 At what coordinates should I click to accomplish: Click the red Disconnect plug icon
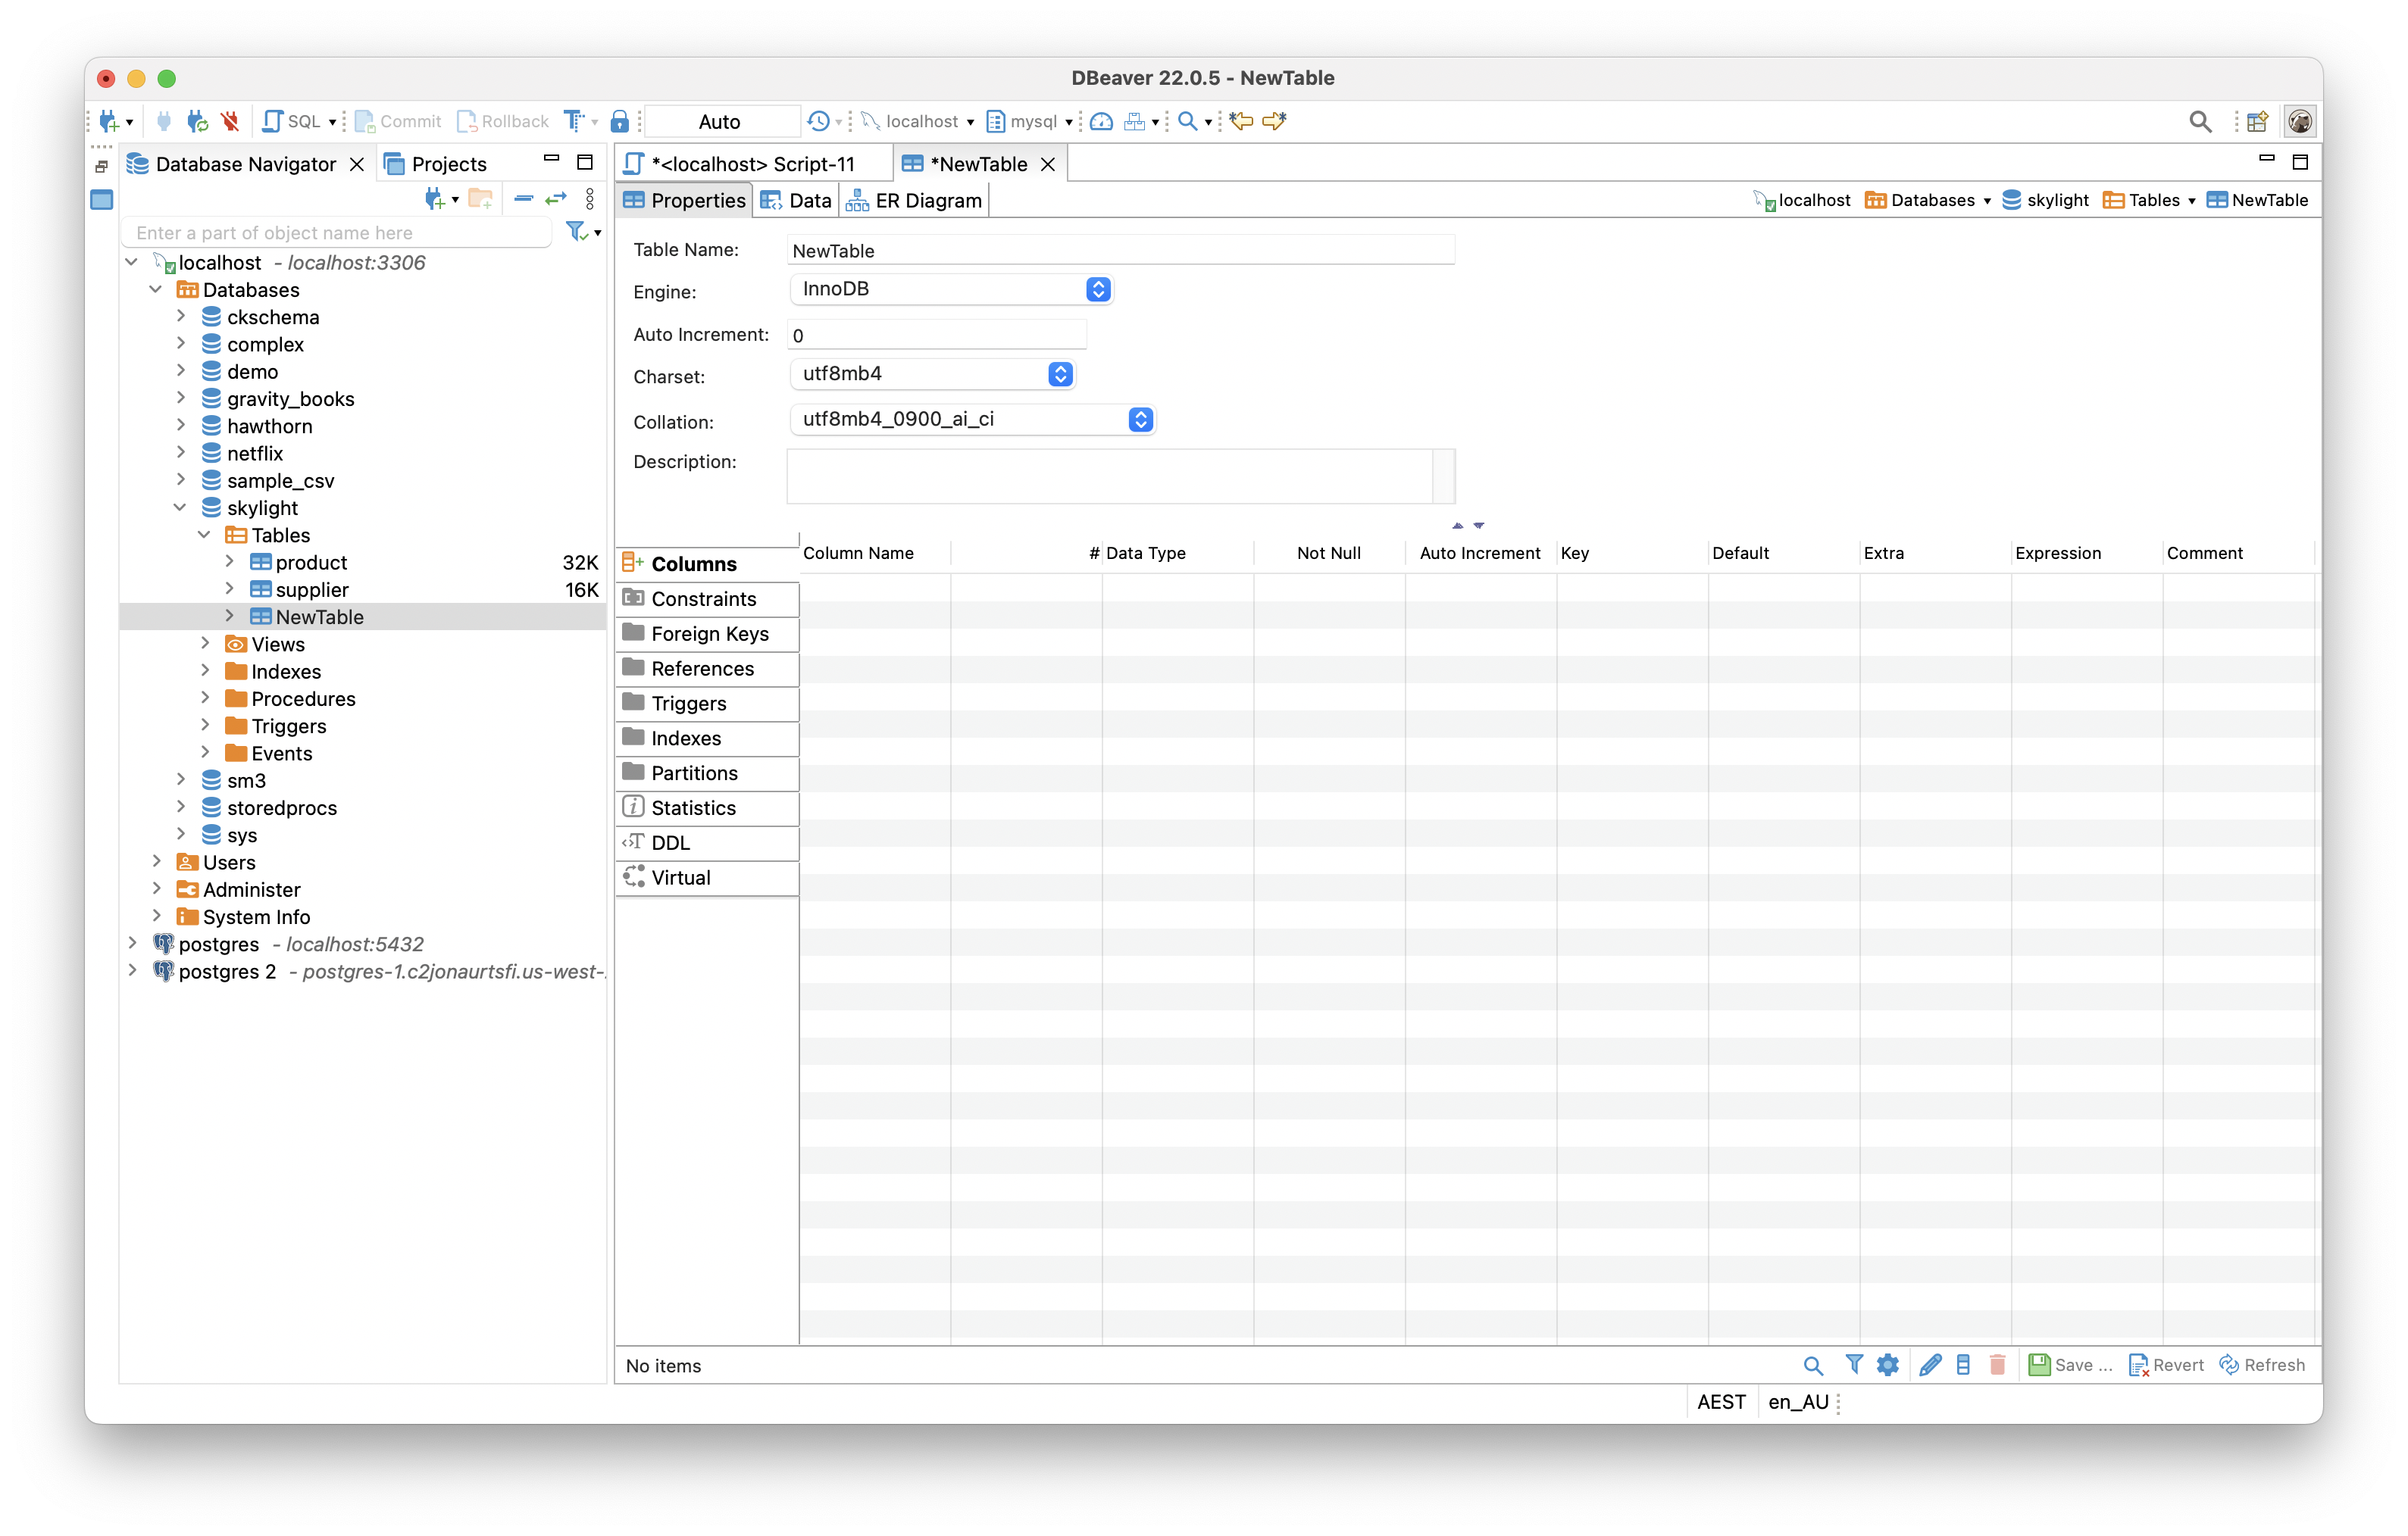[x=230, y=121]
